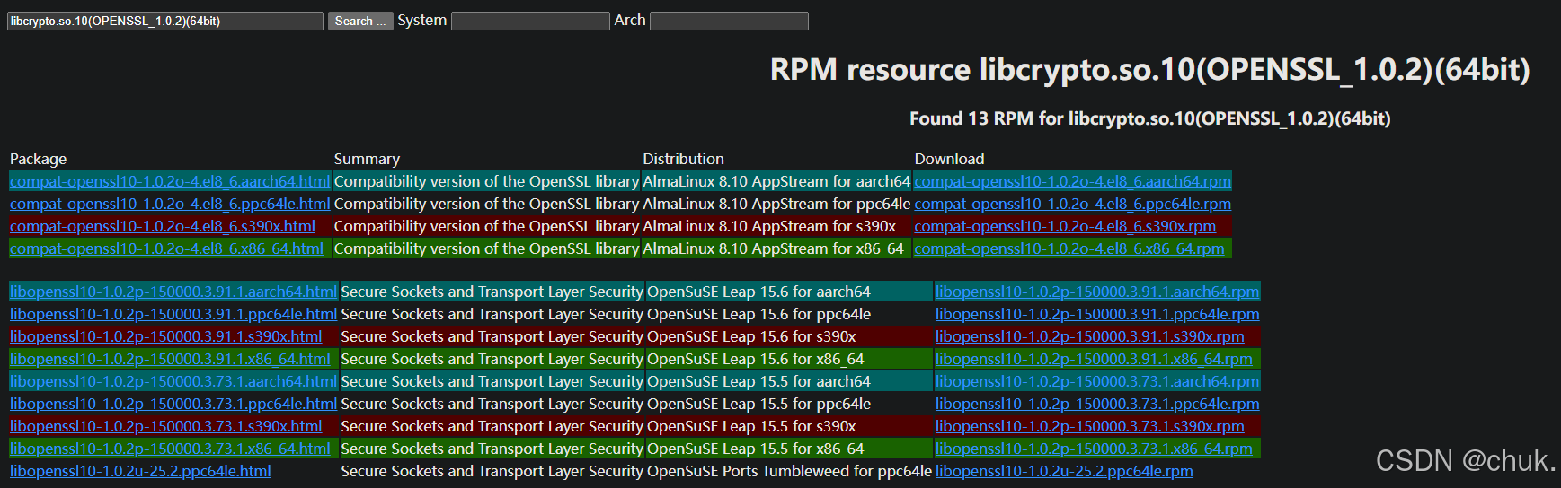Download compat-openssl10-1.0.2o-4.el8_6.s390x.rpm
This screenshot has height=488, width=1561.
pos(1065,226)
